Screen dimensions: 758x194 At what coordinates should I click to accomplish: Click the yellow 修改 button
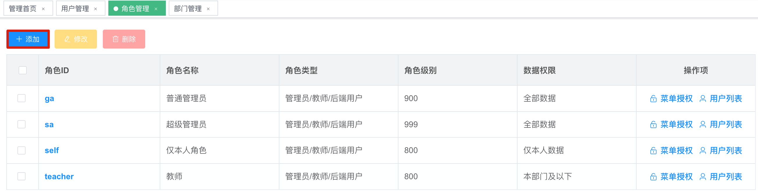pyautogui.click(x=76, y=39)
